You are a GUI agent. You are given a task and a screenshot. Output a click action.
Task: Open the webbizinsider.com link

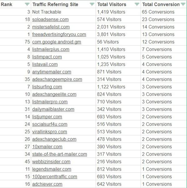click(51, 161)
